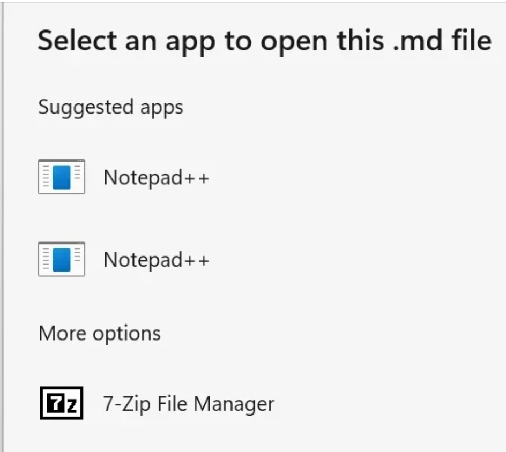Click the dialog title text
The height and width of the screenshot is (452, 506).
click(264, 40)
